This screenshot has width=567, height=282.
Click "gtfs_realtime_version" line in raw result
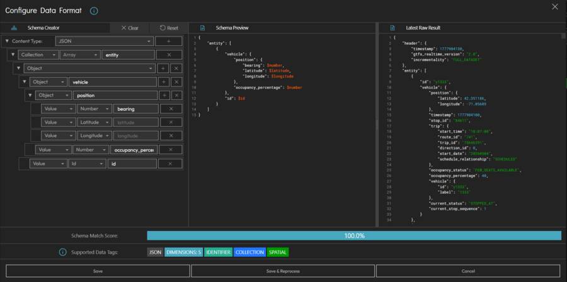click(x=445, y=54)
